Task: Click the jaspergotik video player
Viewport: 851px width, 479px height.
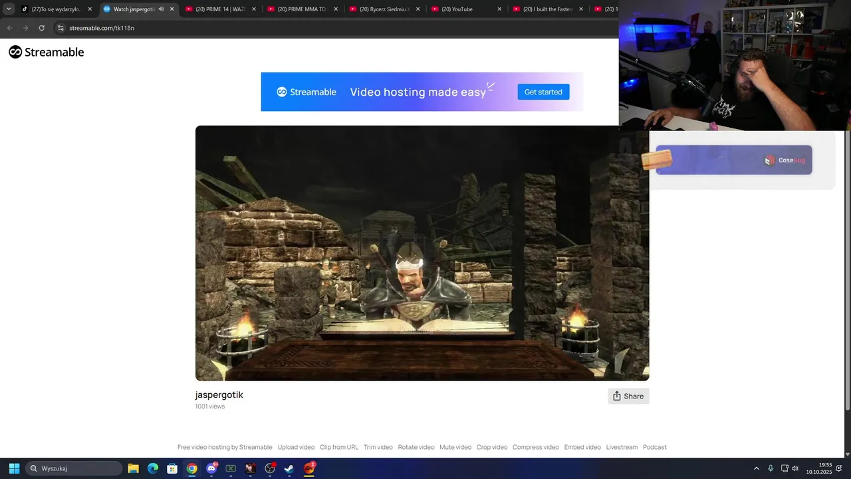Action: coord(422,253)
